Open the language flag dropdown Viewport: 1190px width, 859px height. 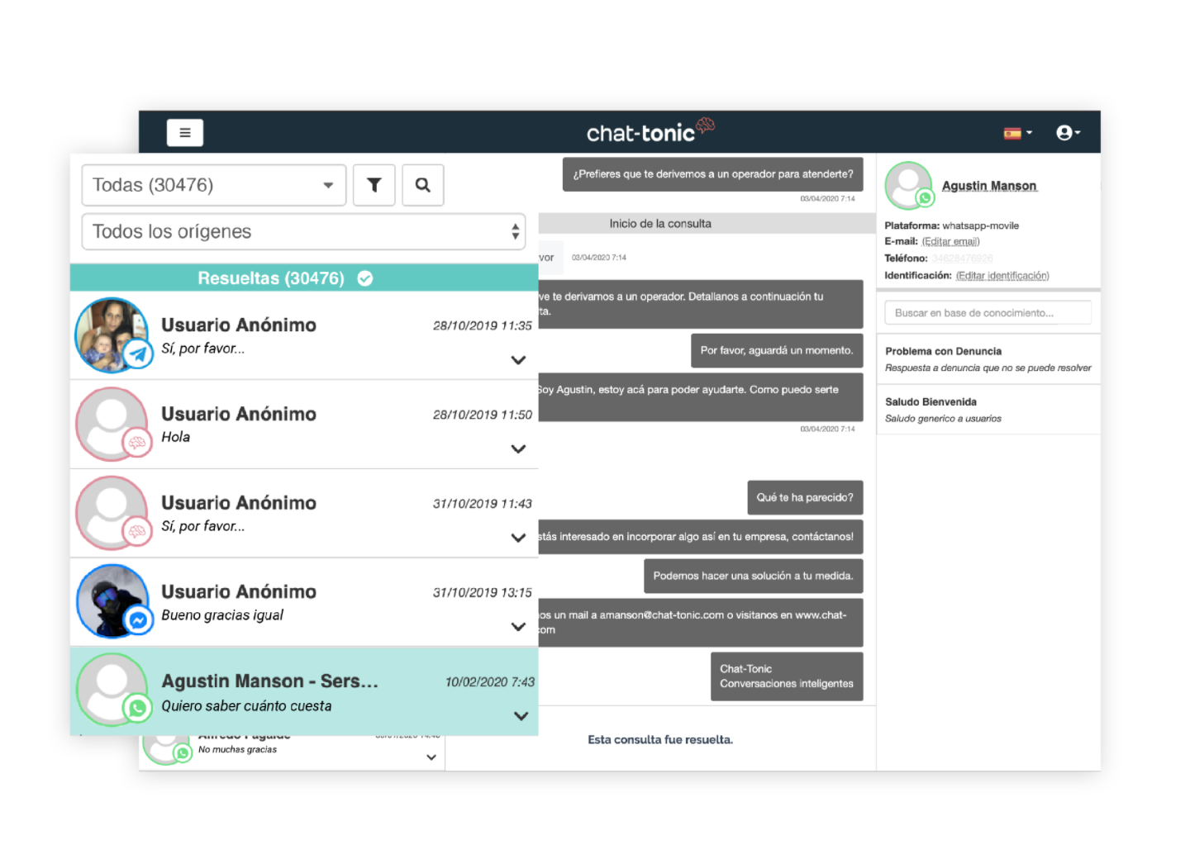1018,133
